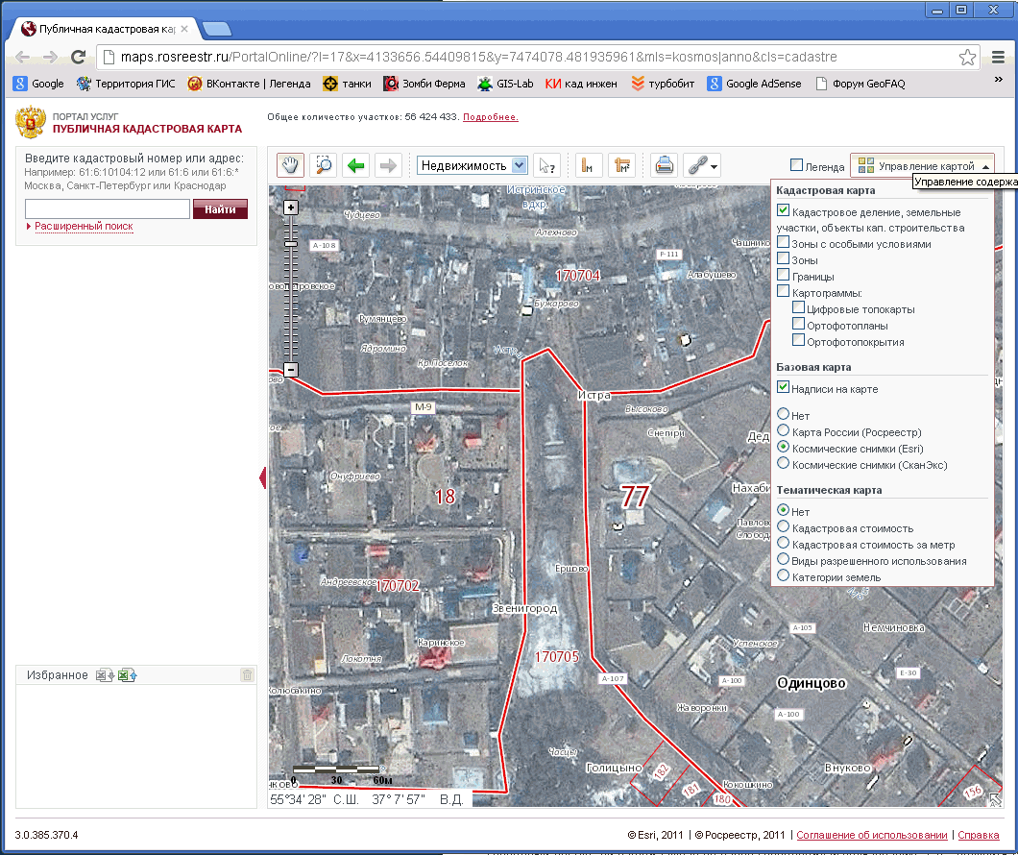This screenshot has width=1018, height=855.
Task: Select the identify pointer tool
Action: 546,165
